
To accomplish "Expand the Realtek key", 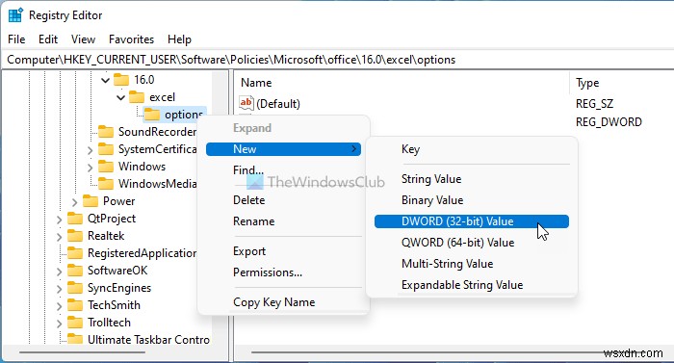I will pyautogui.click(x=59, y=237).
